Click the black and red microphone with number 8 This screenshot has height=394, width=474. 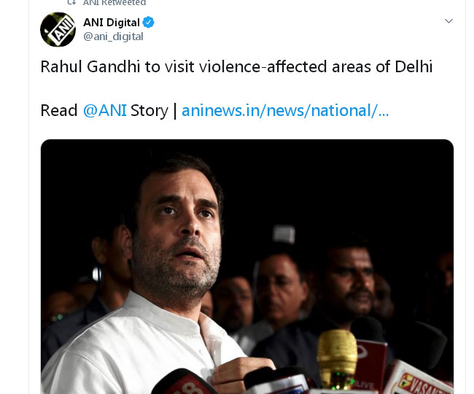184,382
